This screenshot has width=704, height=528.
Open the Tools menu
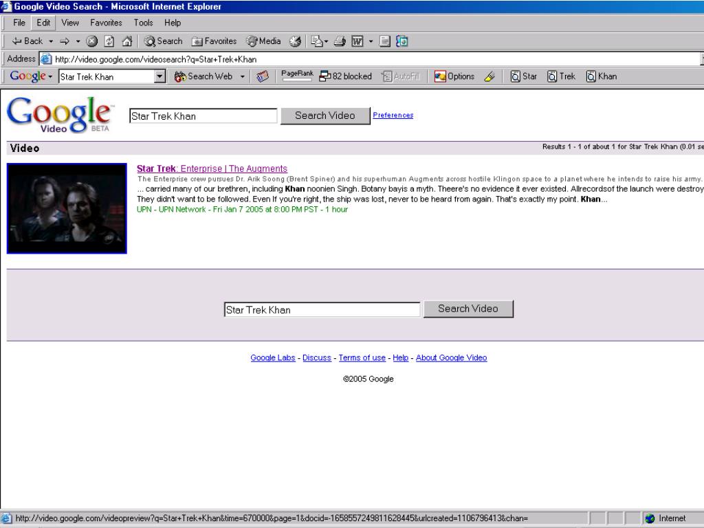143,23
